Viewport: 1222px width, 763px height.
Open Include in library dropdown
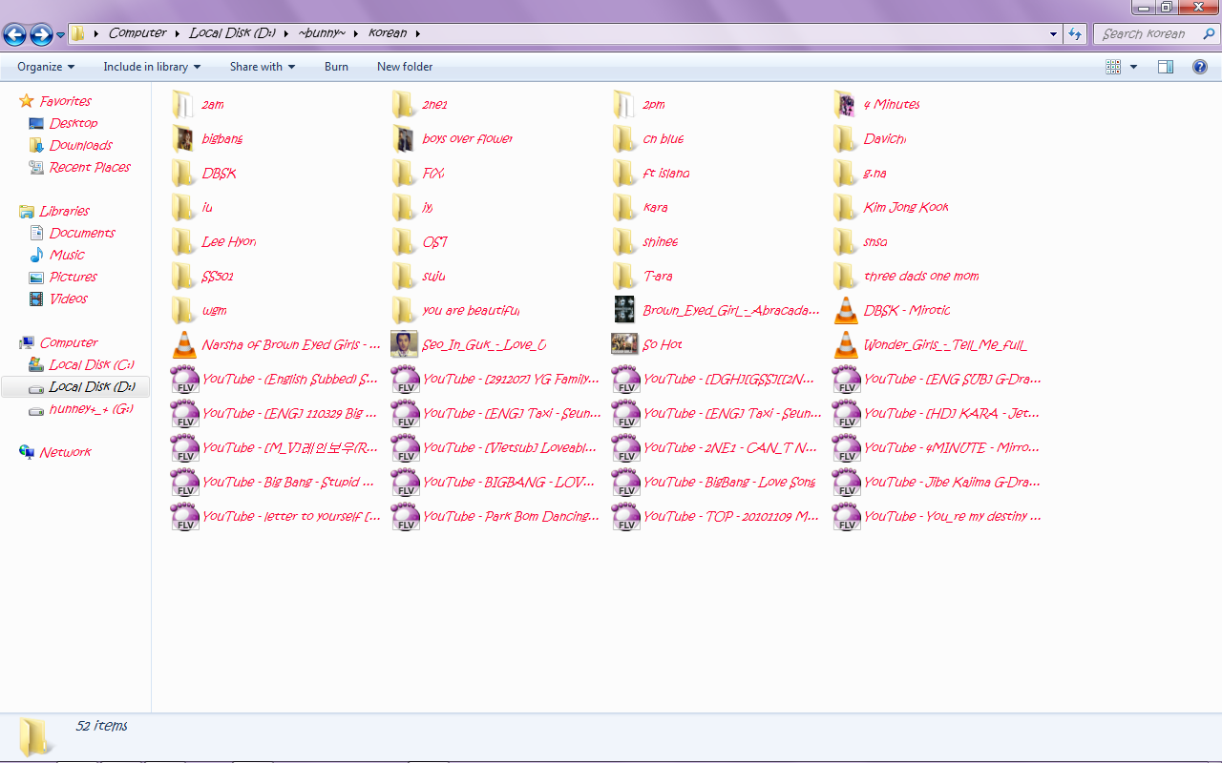(x=152, y=67)
